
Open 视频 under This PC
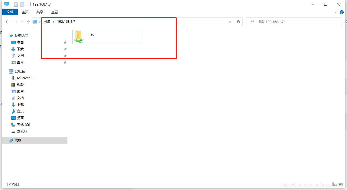coord(20,84)
